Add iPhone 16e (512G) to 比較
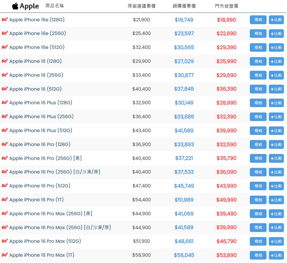The width and height of the screenshot is (287, 263). point(276,47)
